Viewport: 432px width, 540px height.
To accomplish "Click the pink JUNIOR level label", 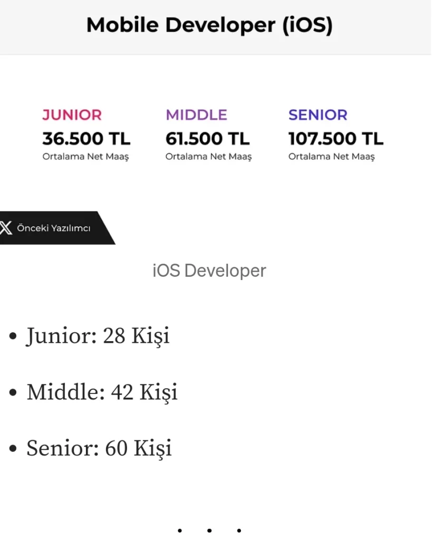I will coord(72,114).
